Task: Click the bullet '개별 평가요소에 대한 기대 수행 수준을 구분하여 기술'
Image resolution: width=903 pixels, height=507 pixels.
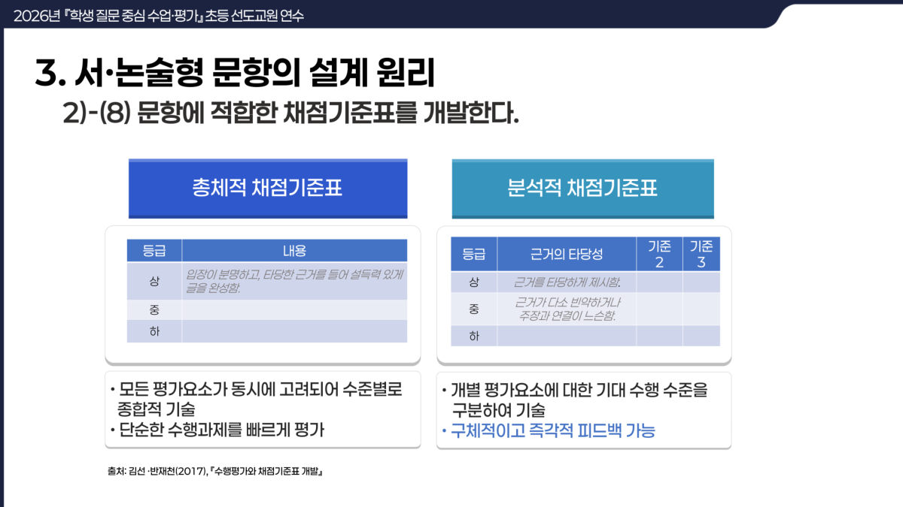Action: [x=575, y=400]
